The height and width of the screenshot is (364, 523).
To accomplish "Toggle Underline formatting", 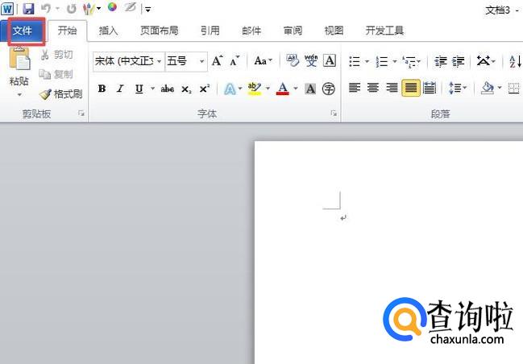I will [x=139, y=89].
